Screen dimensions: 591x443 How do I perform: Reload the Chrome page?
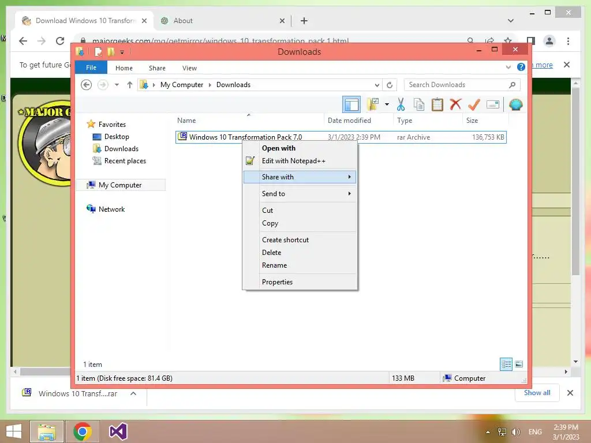[60, 41]
